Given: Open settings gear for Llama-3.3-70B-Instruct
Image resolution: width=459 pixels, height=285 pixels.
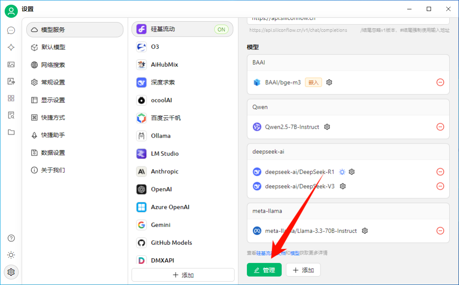Looking at the screenshot, I should pyautogui.click(x=365, y=231).
